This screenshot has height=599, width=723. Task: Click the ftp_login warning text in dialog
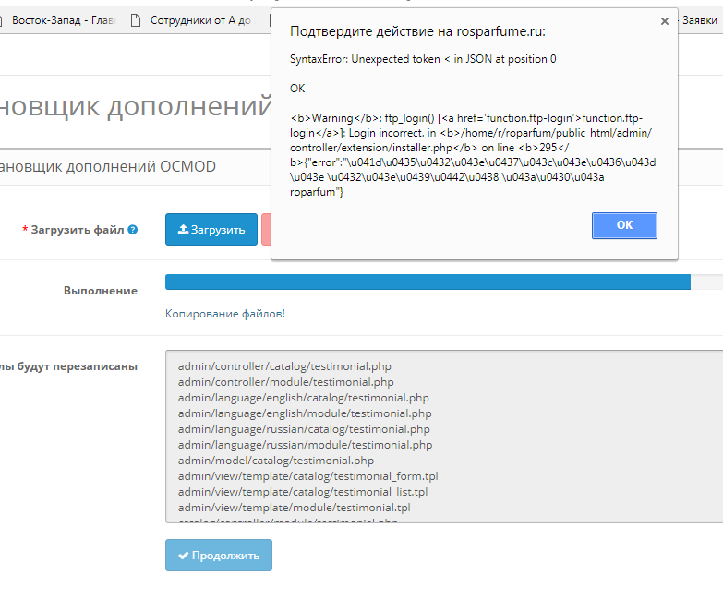point(473,155)
